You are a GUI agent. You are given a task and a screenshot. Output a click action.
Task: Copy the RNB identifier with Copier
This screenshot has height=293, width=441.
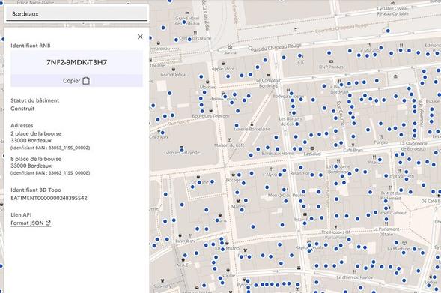76,81
